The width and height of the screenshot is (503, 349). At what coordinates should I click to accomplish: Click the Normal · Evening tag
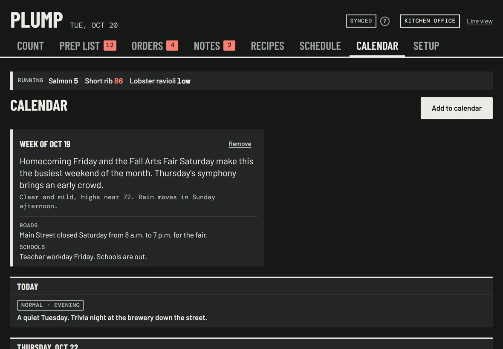pyautogui.click(x=50, y=305)
